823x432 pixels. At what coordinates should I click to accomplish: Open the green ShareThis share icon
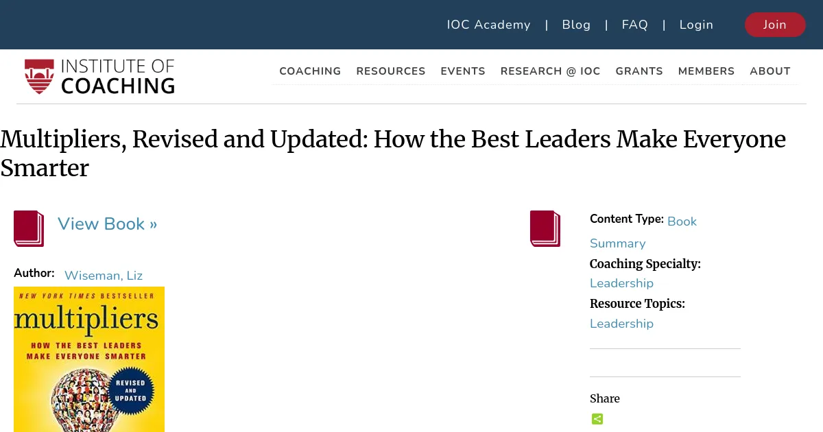(x=597, y=418)
